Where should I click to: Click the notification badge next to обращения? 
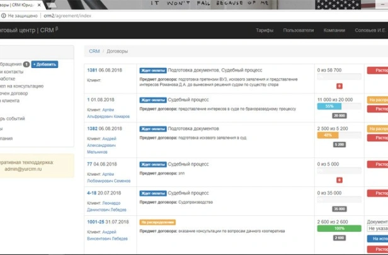coord(26,64)
